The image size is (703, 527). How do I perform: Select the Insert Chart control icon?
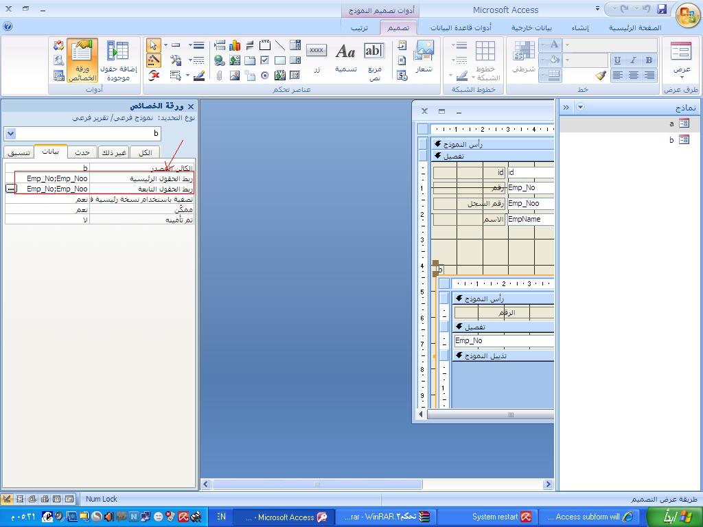[x=235, y=45]
